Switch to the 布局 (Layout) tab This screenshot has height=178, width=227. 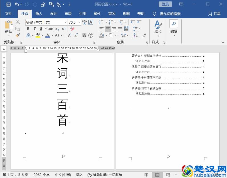(x=68, y=14)
